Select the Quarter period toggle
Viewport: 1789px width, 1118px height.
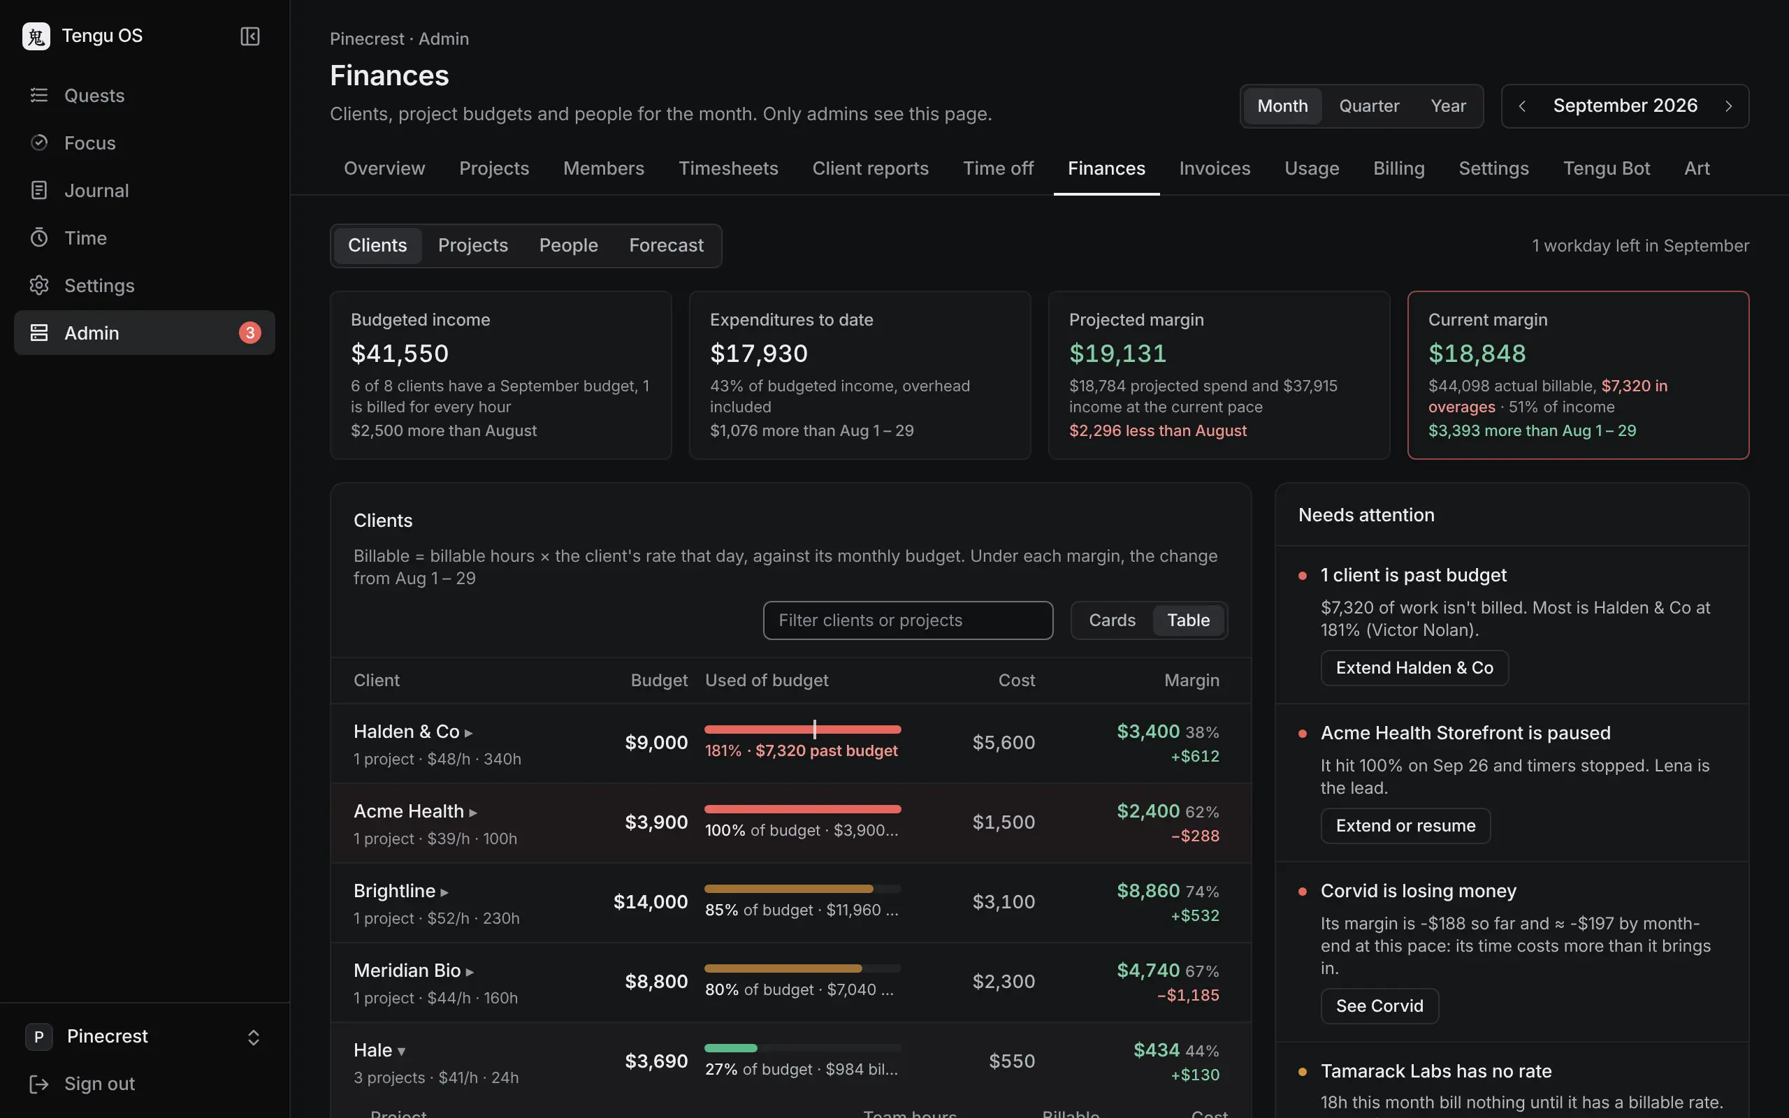(x=1369, y=106)
